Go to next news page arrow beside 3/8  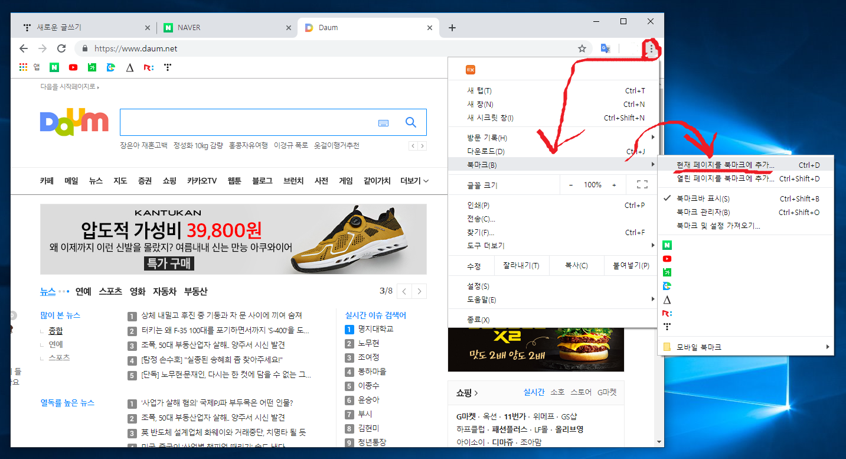click(419, 291)
